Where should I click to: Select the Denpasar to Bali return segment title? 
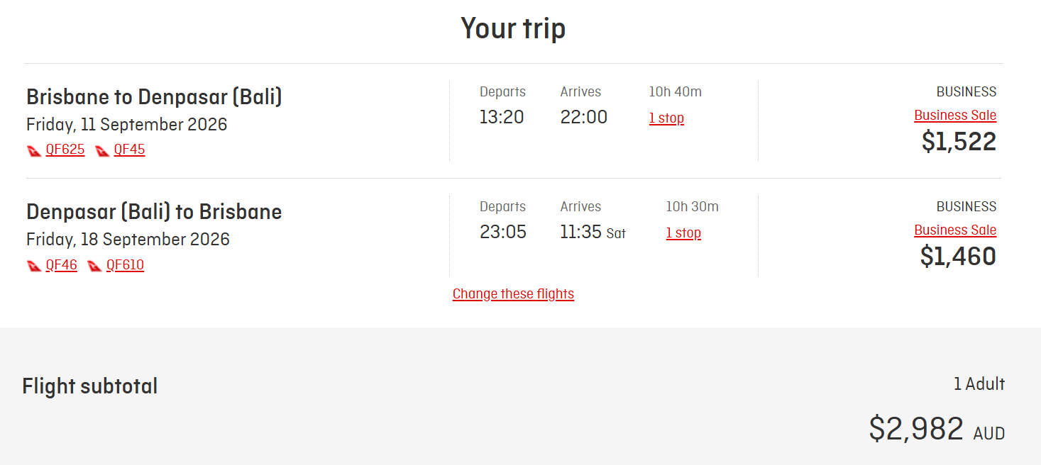tap(153, 211)
